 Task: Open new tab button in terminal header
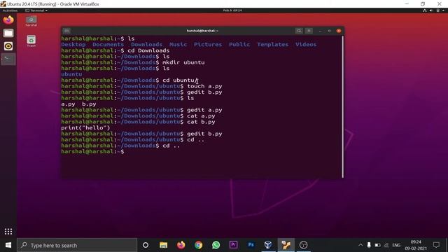pos(66,31)
